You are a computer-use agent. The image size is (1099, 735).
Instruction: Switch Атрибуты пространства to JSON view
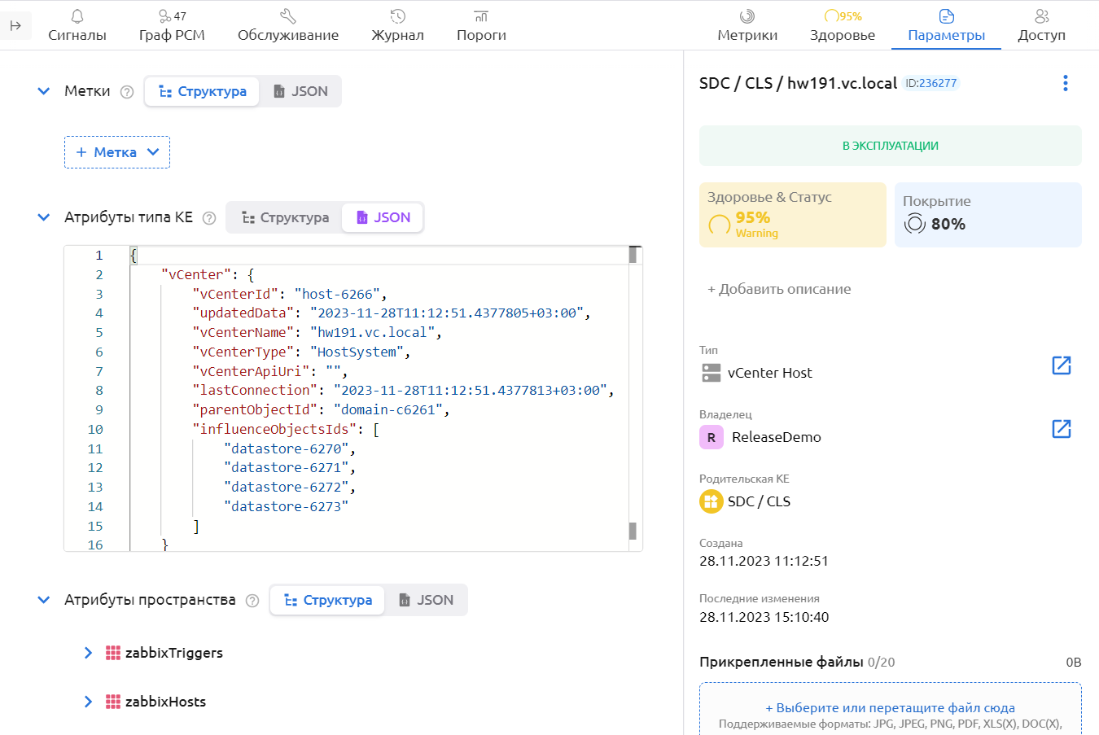click(x=426, y=600)
